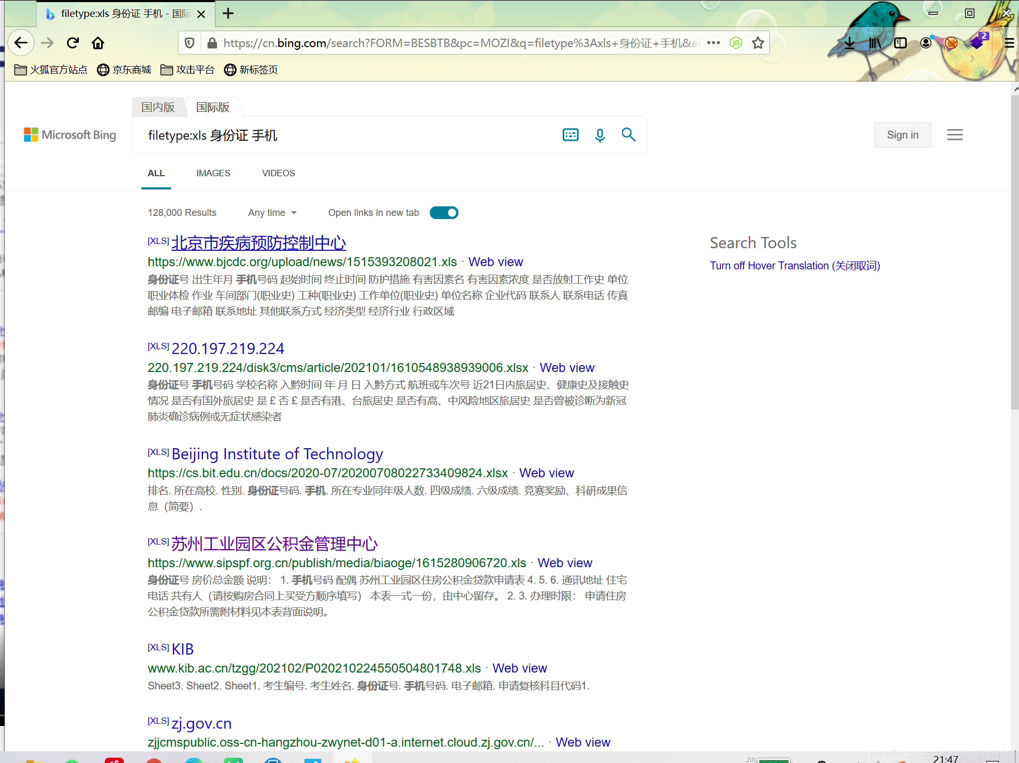Click in the Bing search query field
1019x763 pixels.
344,135
